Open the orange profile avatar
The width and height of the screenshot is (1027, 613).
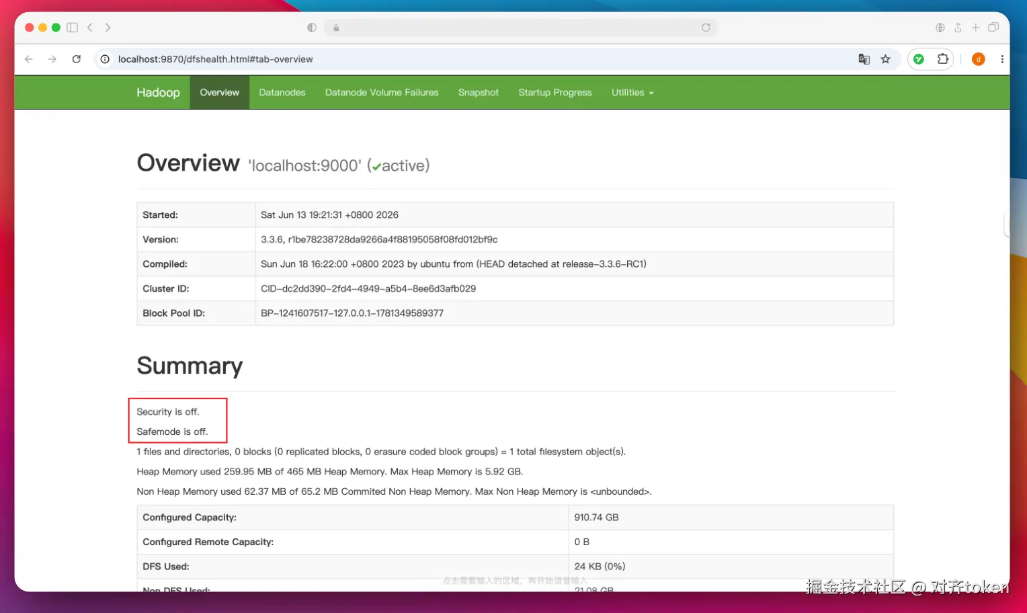pos(979,59)
